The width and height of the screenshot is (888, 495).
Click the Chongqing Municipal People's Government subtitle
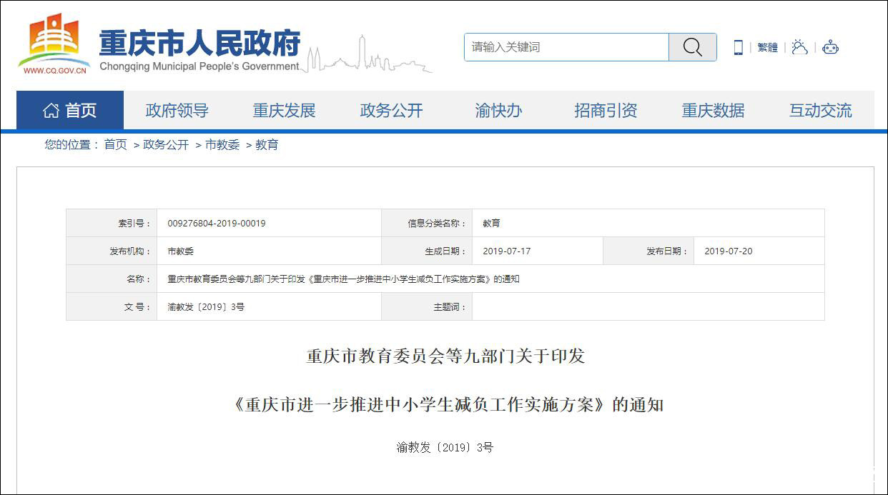(x=199, y=66)
